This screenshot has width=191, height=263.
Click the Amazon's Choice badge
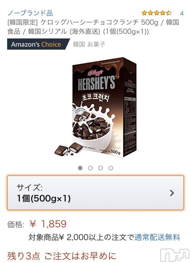[x=38, y=44]
